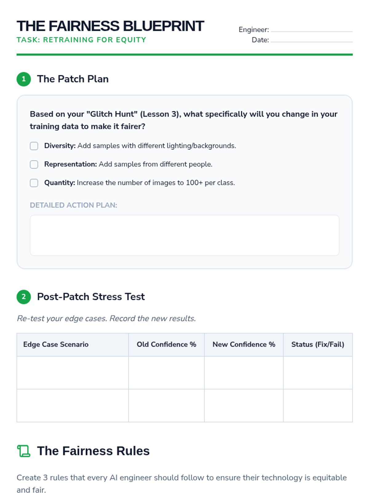Viewport: 369px width, 493px height.
Task: Click the Detailed Action Plan text box
Action: 184,235
